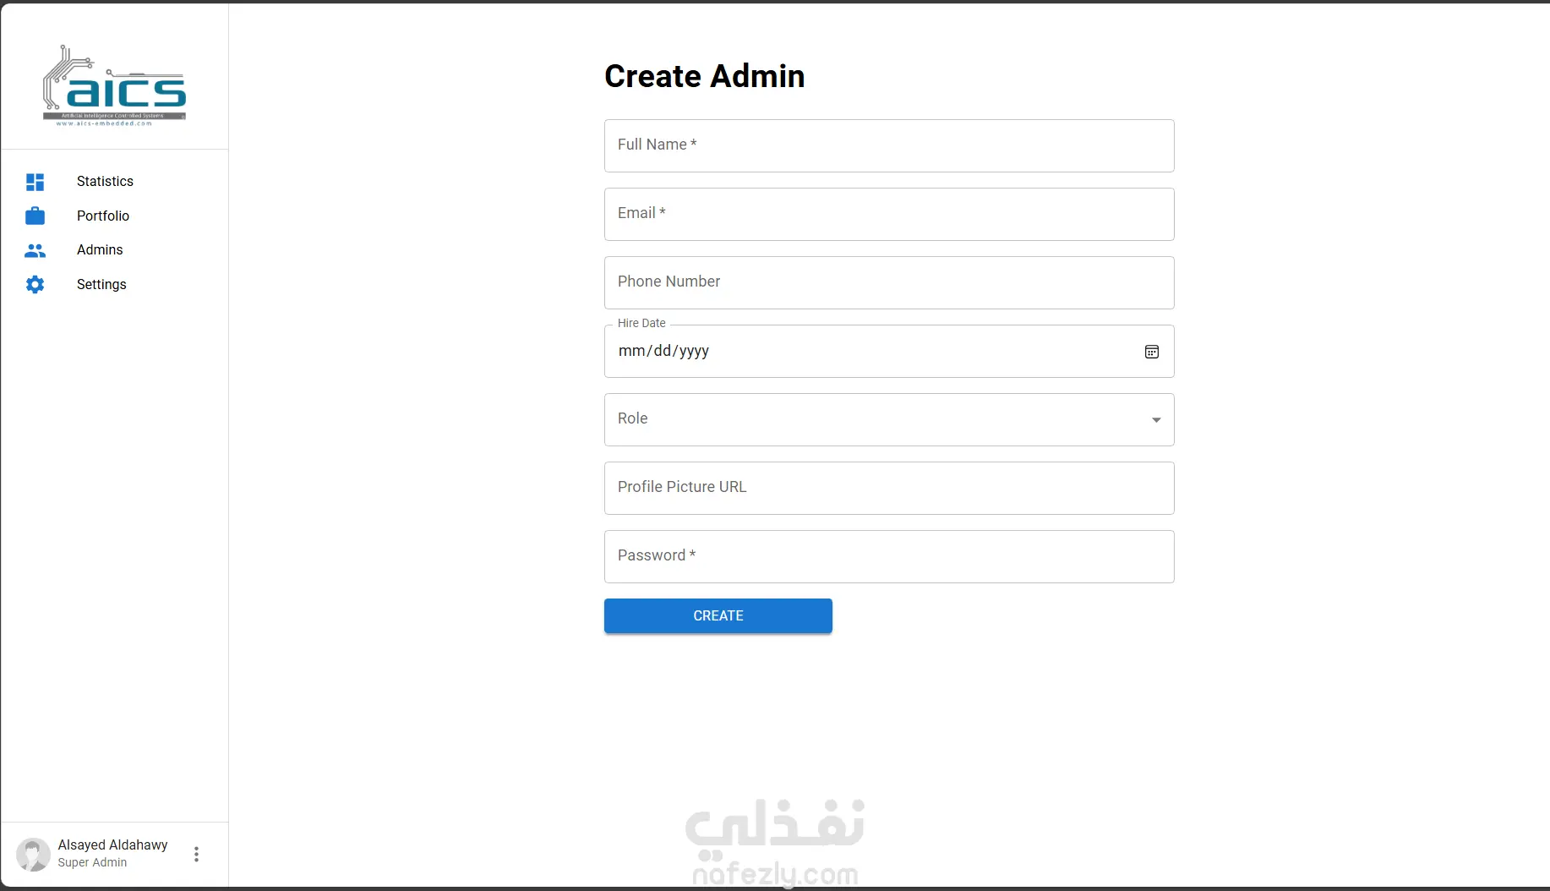Screen dimensions: 1550x891
Task: Click Alsayed Aldahawy's profile avatar
Action: pos(34,854)
